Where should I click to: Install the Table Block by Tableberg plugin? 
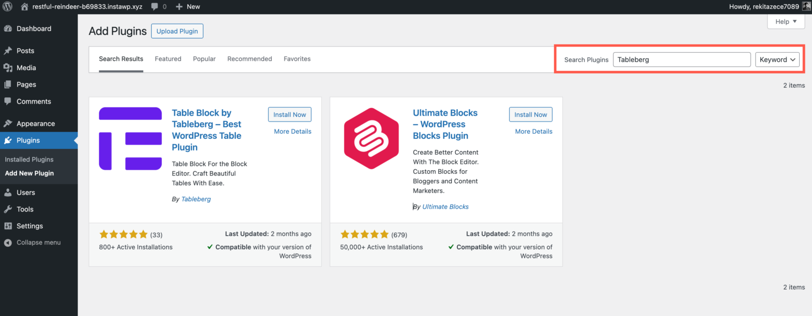tap(289, 114)
